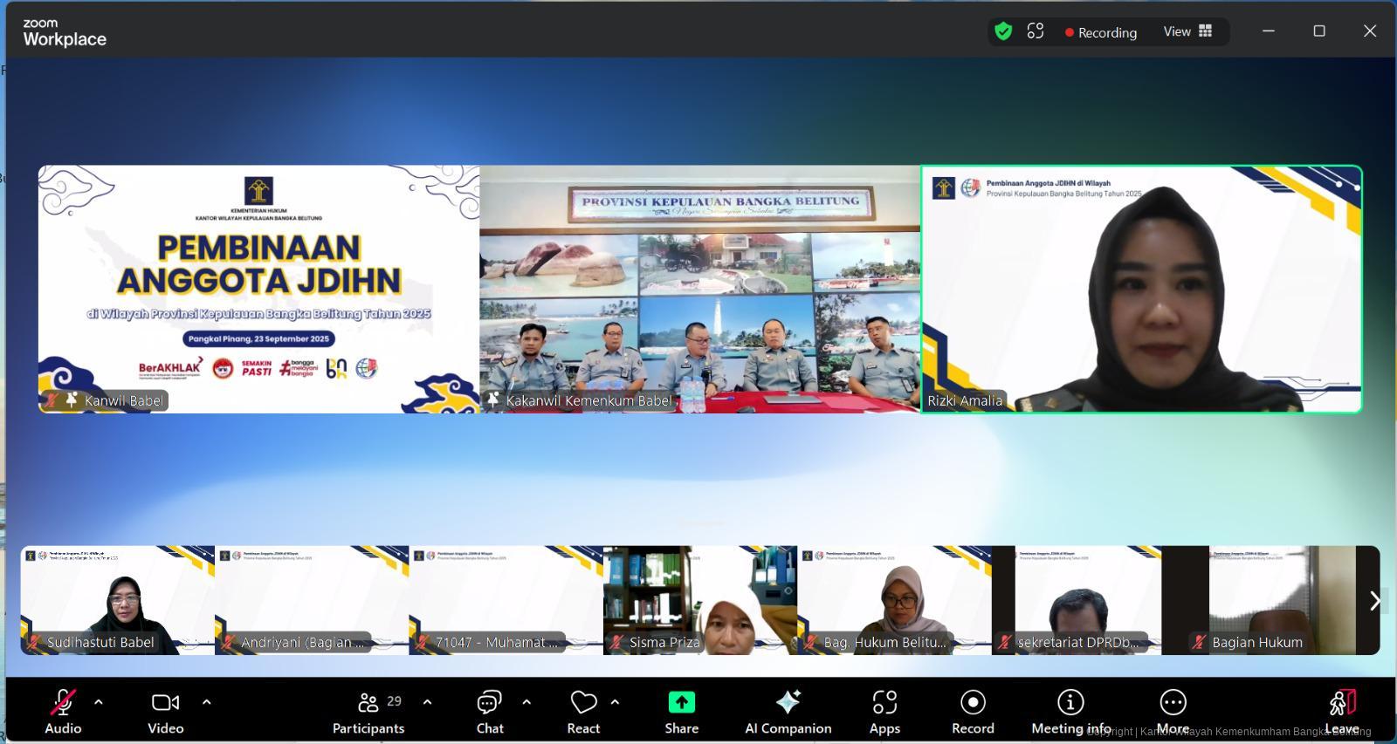This screenshot has width=1397, height=744.
Task: Start screen Share
Action: (681, 711)
